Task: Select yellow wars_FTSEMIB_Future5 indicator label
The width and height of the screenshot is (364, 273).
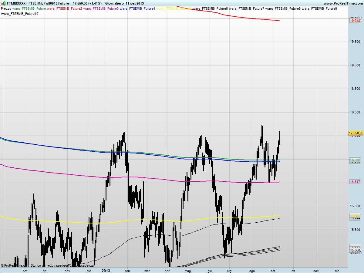Action: [x=174, y=8]
